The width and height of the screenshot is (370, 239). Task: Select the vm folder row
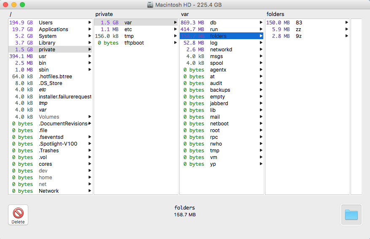[x=221, y=157]
